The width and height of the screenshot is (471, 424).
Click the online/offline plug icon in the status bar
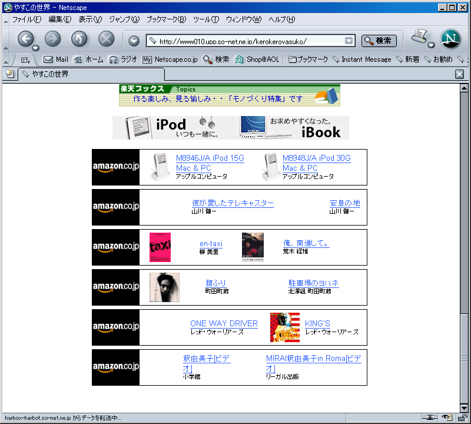430,417
